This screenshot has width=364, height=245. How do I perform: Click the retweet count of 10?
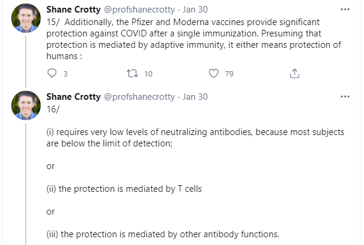tap(148, 73)
